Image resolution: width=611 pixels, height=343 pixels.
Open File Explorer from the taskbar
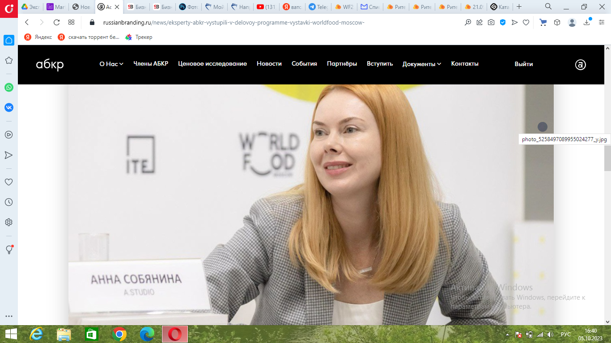[64, 334]
